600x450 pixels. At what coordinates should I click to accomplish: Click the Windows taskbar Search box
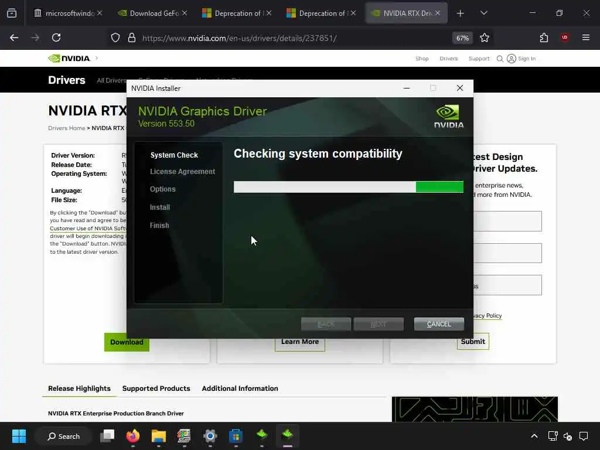click(x=63, y=436)
